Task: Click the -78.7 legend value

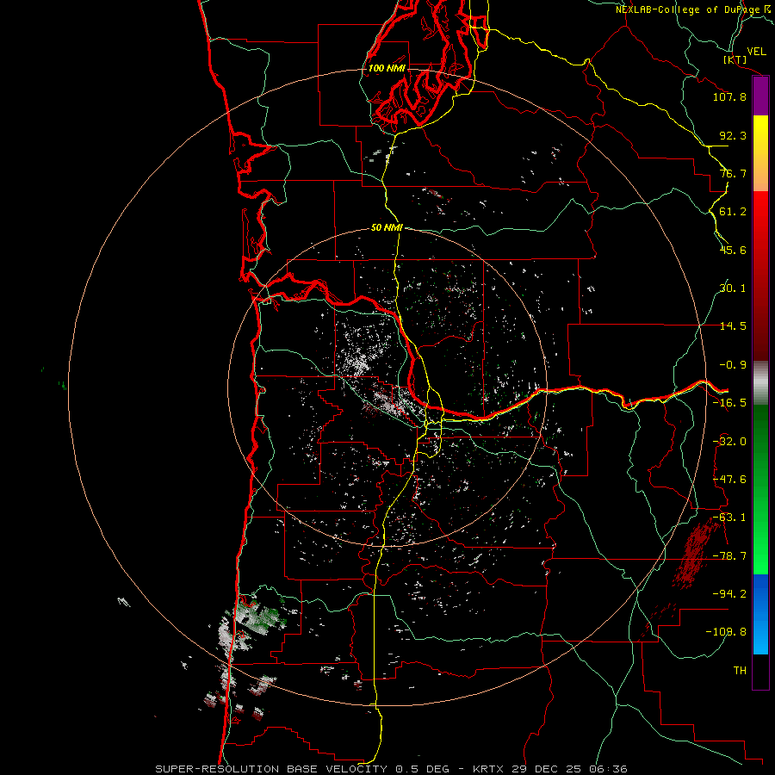Action: pyautogui.click(x=729, y=556)
